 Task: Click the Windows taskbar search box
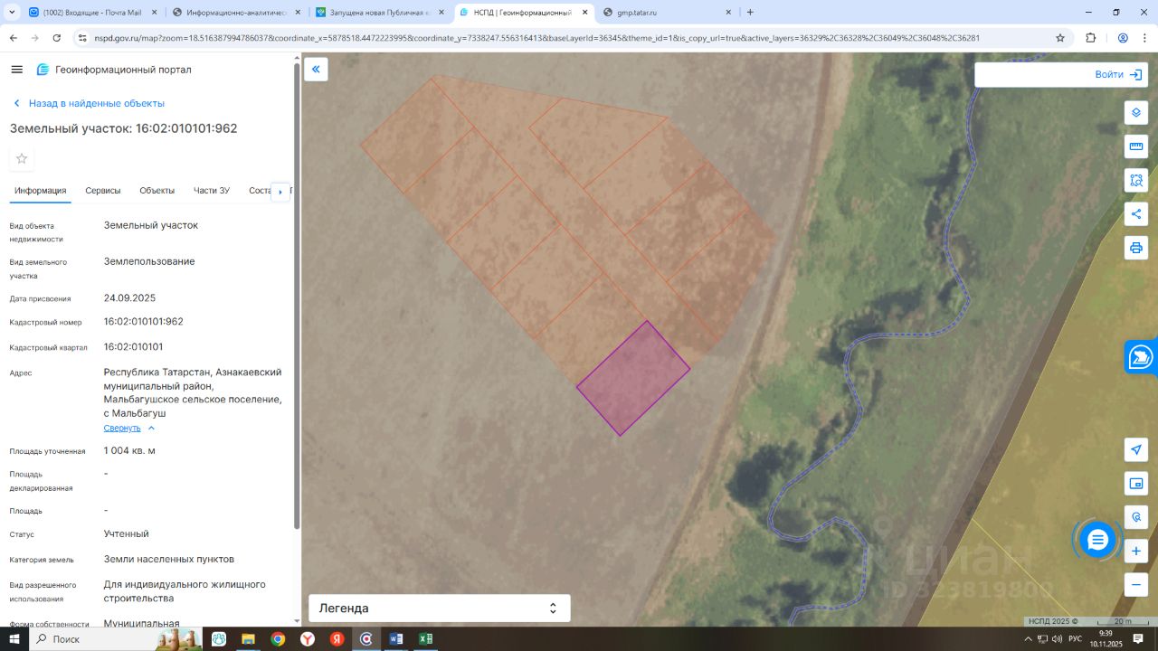[x=118, y=639]
